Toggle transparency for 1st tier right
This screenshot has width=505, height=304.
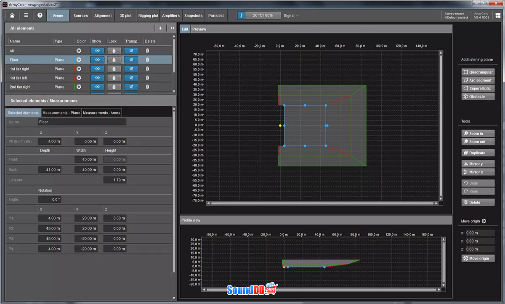[x=131, y=69]
